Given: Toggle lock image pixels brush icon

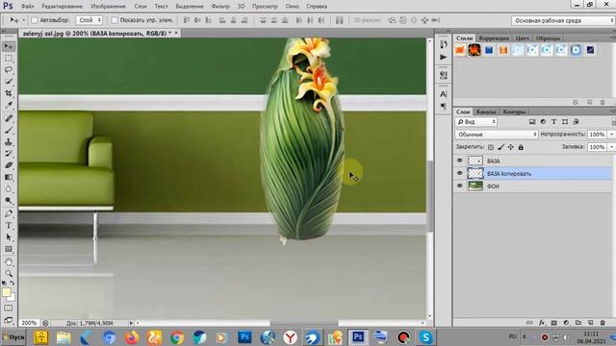Looking at the screenshot, I should 500,147.
